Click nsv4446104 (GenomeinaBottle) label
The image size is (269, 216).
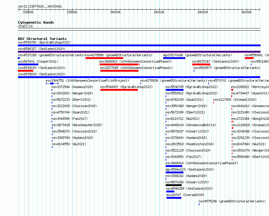pos(191,125)
